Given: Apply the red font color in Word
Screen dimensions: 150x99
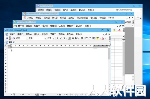Looking at the screenshot, I should click(x=103, y=38).
